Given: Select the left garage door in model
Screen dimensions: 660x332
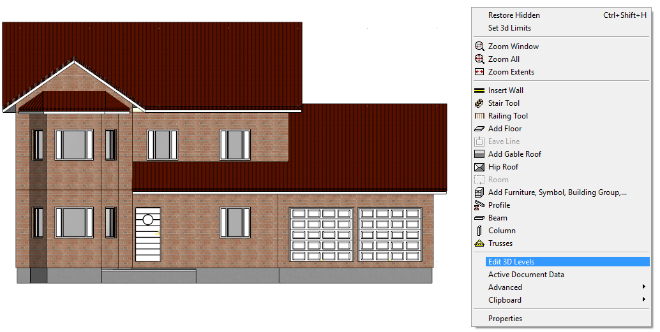Looking at the screenshot, I should [322, 235].
